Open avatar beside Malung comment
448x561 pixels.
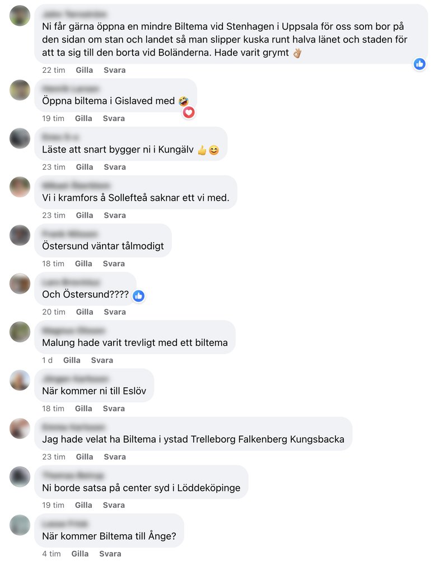tap(20, 332)
